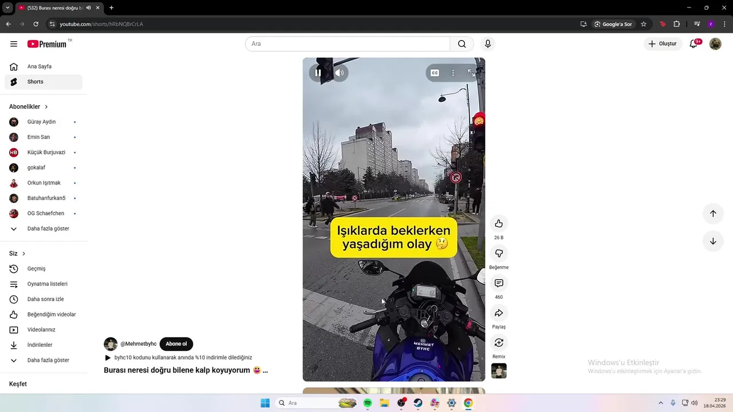Show hidden system tray icons

(x=660, y=403)
